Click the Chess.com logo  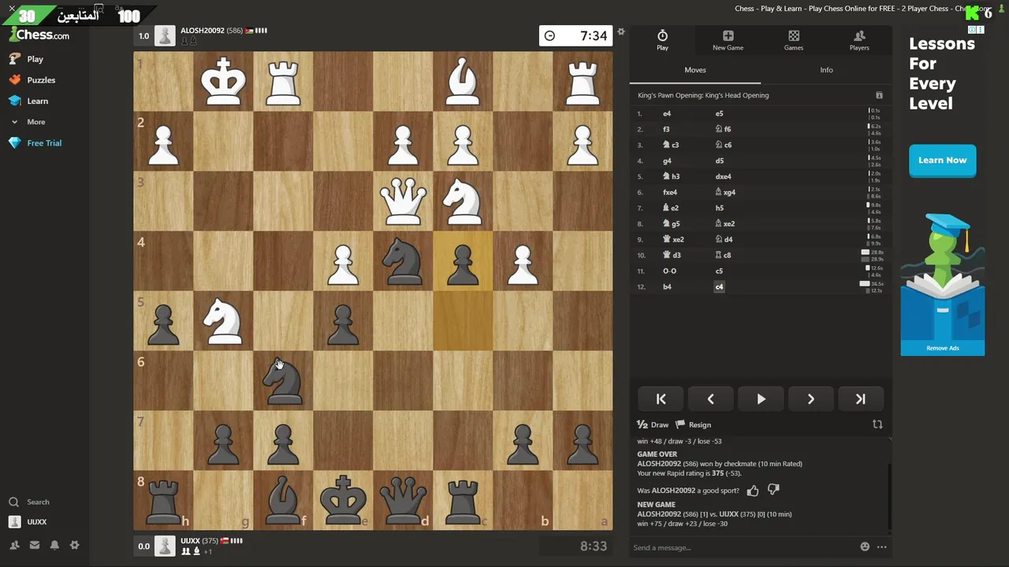click(39, 35)
